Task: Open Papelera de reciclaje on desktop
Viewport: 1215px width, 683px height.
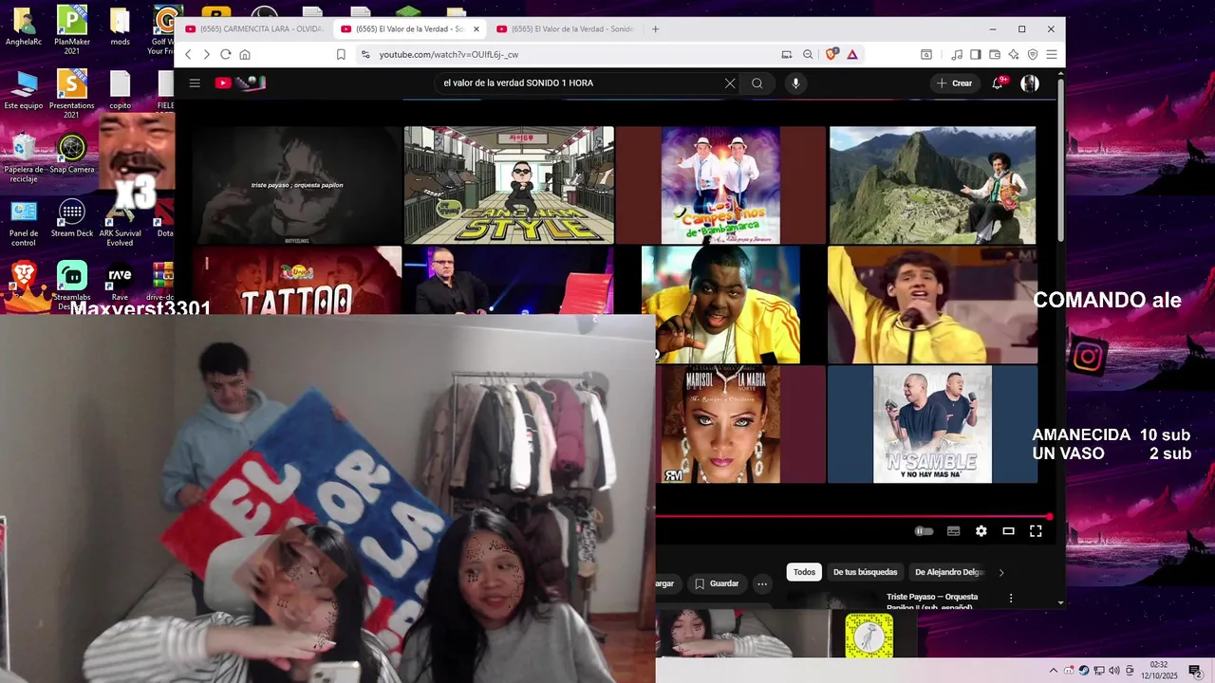Action: 24,159
